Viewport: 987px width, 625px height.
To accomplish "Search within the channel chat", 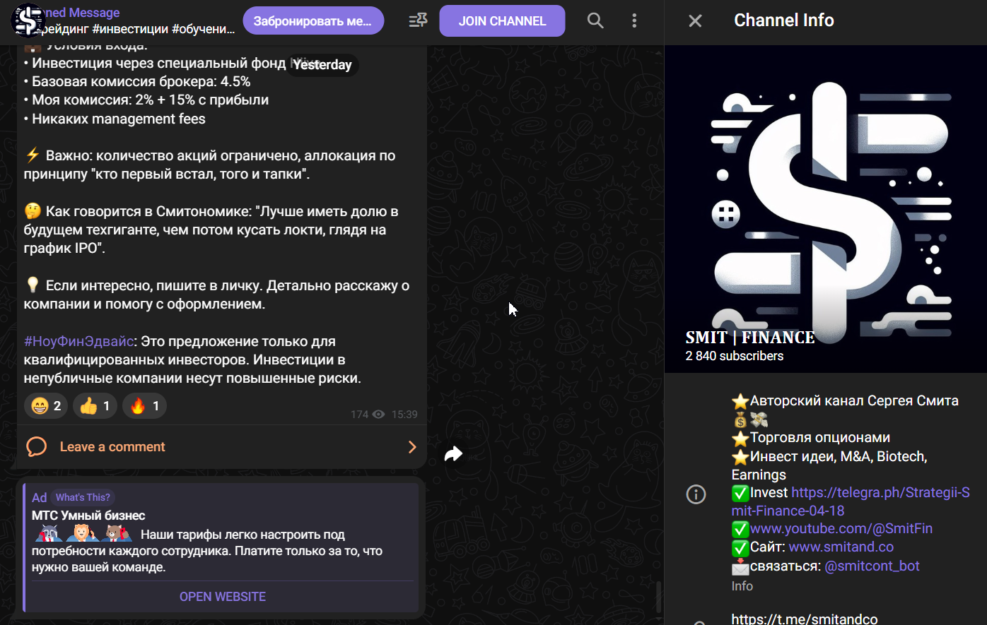I will point(595,20).
